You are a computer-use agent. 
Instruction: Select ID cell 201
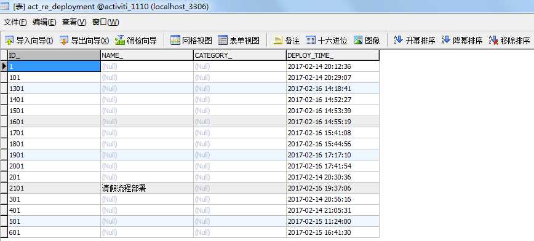54,177
